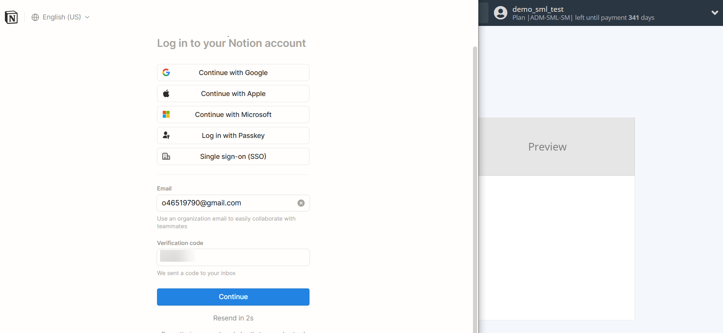Click the Apple icon on the login button
723x333 pixels.
point(166,93)
